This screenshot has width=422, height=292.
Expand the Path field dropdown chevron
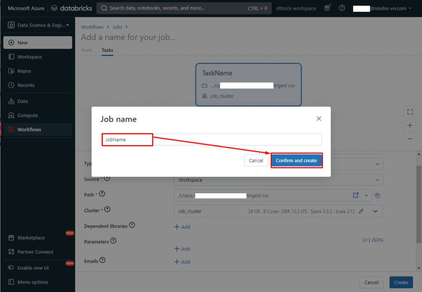[366, 196]
